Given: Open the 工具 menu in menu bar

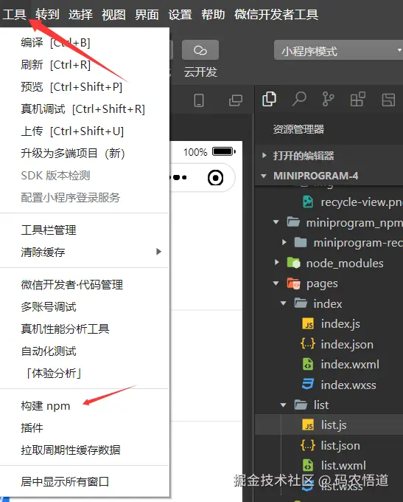Looking at the screenshot, I should click(x=15, y=15).
